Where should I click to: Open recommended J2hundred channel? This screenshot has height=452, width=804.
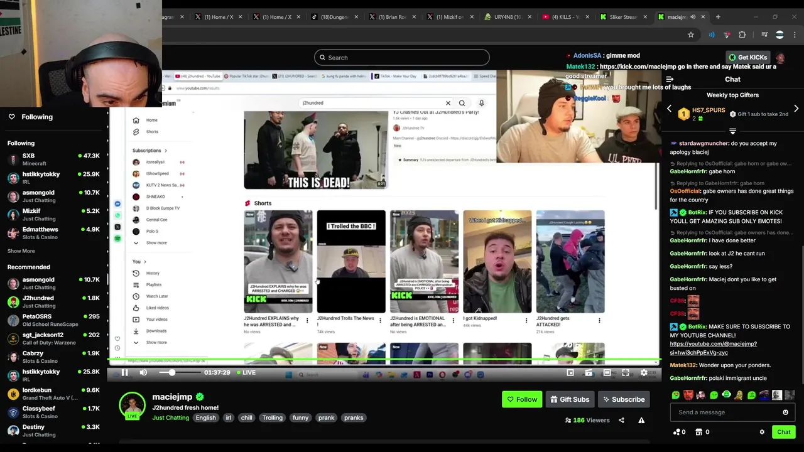point(53,302)
